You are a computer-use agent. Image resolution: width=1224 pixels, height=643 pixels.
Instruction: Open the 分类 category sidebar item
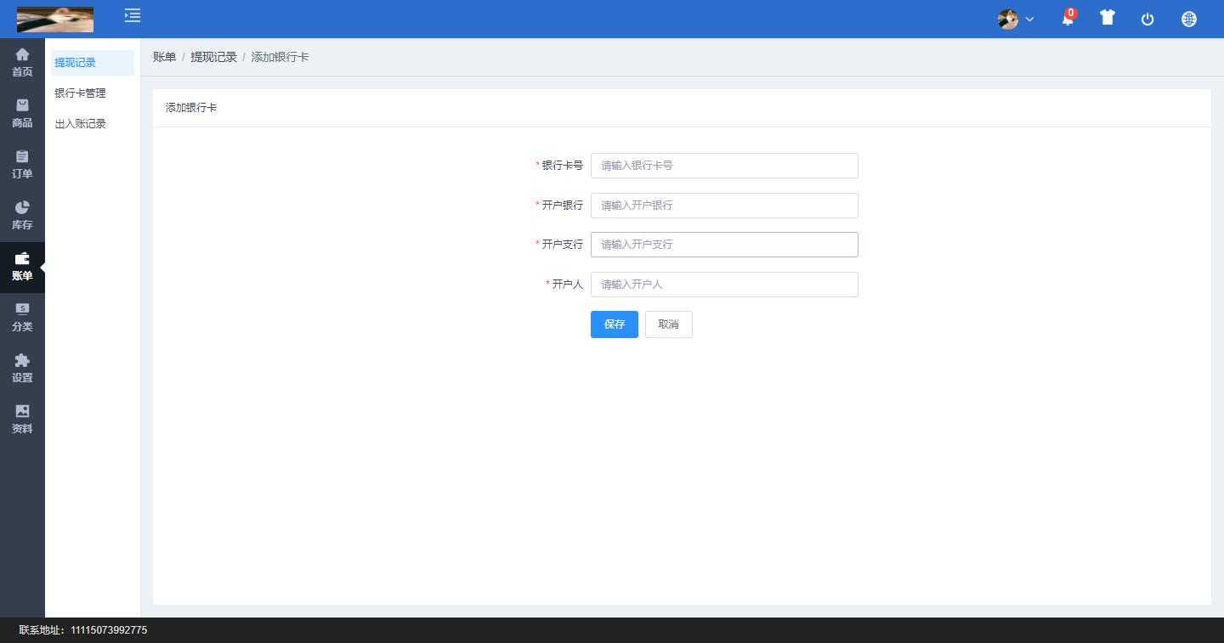point(22,318)
